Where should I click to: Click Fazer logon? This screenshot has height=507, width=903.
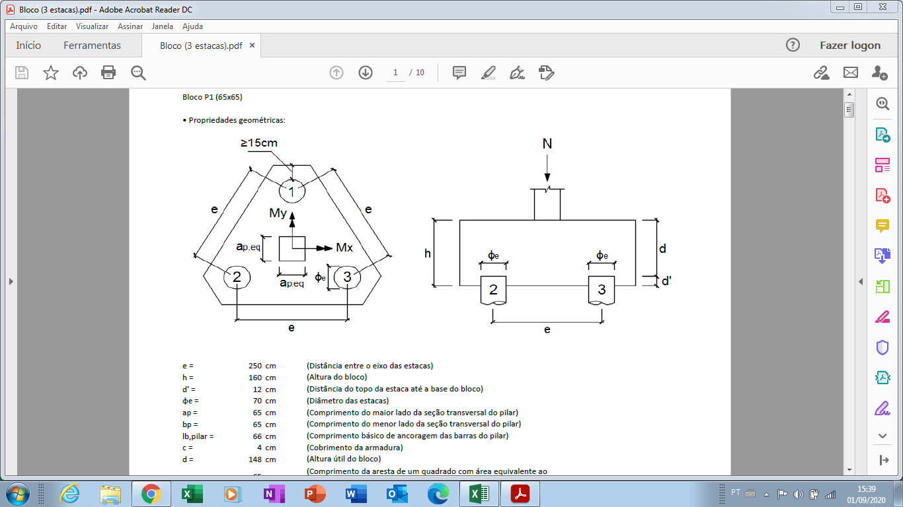click(x=850, y=46)
